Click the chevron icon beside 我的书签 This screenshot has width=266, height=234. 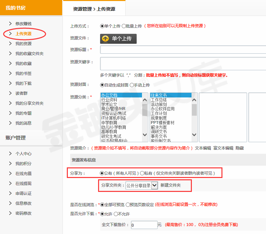coord(10,73)
